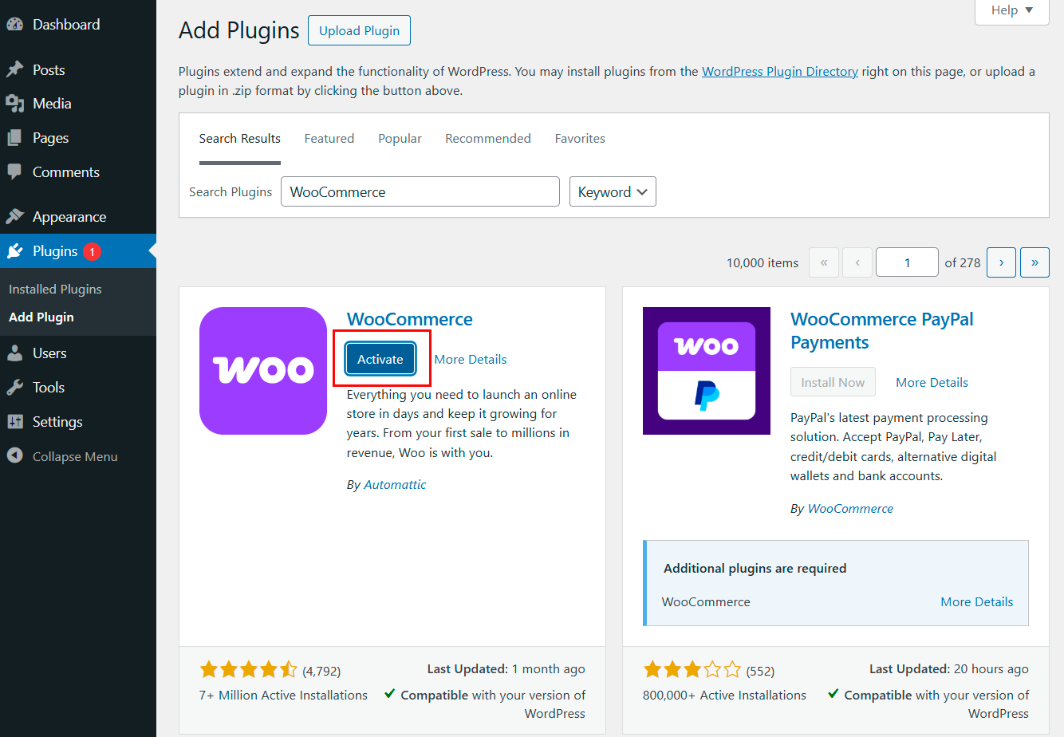
Task: Click Install Now for WooCommerce PayPal Payments
Action: tap(833, 382)
